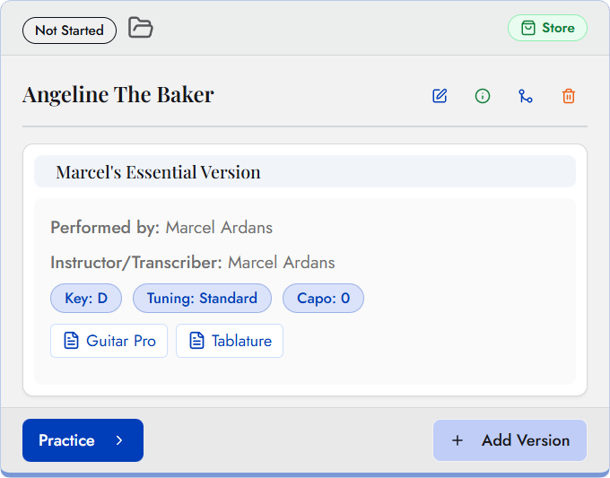Click the blue branch icon beside info
The image size is (610, 478).
click(526, 96)
